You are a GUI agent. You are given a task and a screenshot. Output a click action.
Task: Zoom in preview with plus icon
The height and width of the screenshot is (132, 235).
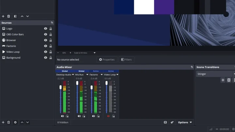click(x=70, y=53)
